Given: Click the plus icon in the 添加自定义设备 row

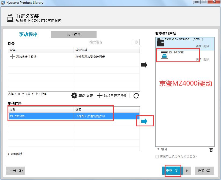Looking at the screenshot, I should [12, 57].
